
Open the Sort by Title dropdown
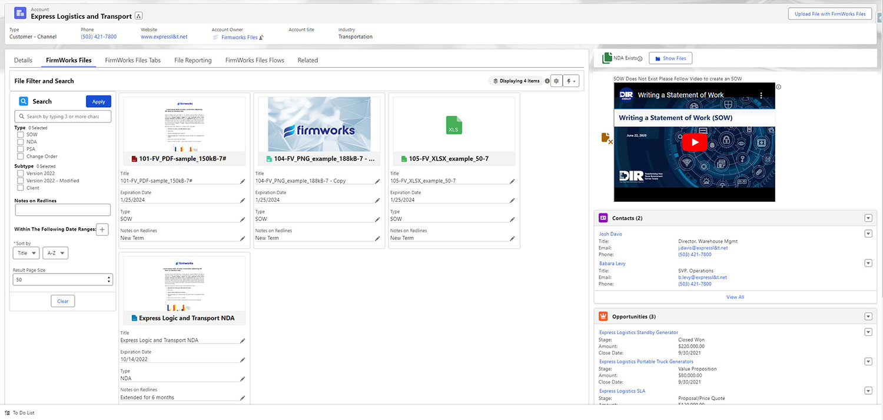tap(26, 253)
